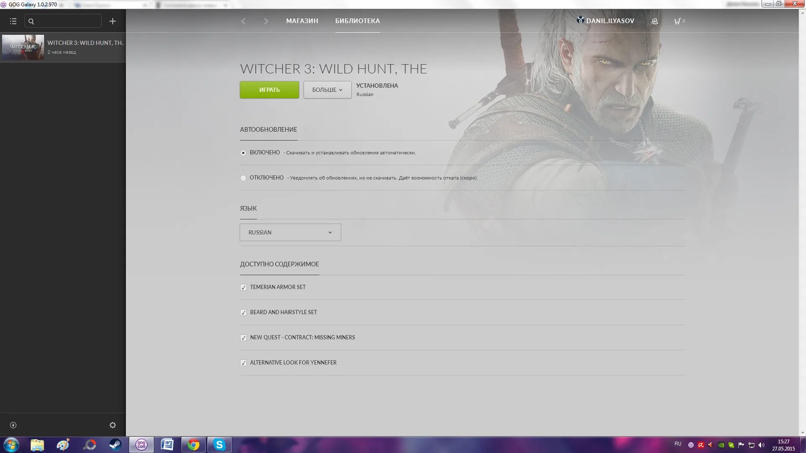
Task: Click the page vertical scrollbar down arrow
Action: click(x=802, y=433)
